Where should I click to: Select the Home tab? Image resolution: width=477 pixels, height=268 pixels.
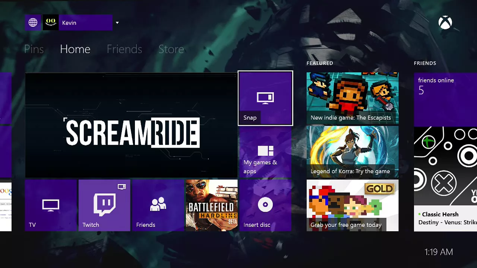point(75,49)
